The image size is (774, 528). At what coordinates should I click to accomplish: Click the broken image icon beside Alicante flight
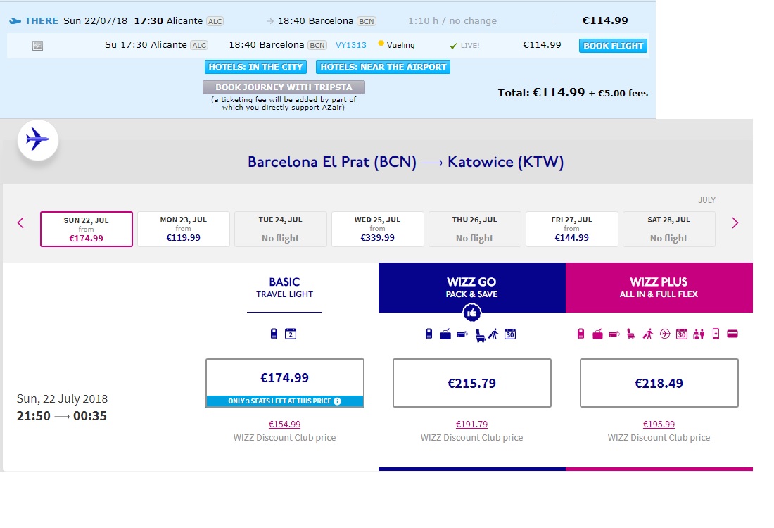[37, 46]
